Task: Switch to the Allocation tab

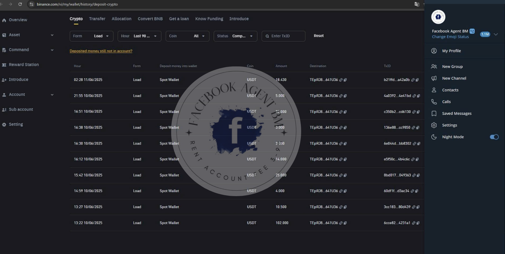Action: click(121, 19)
